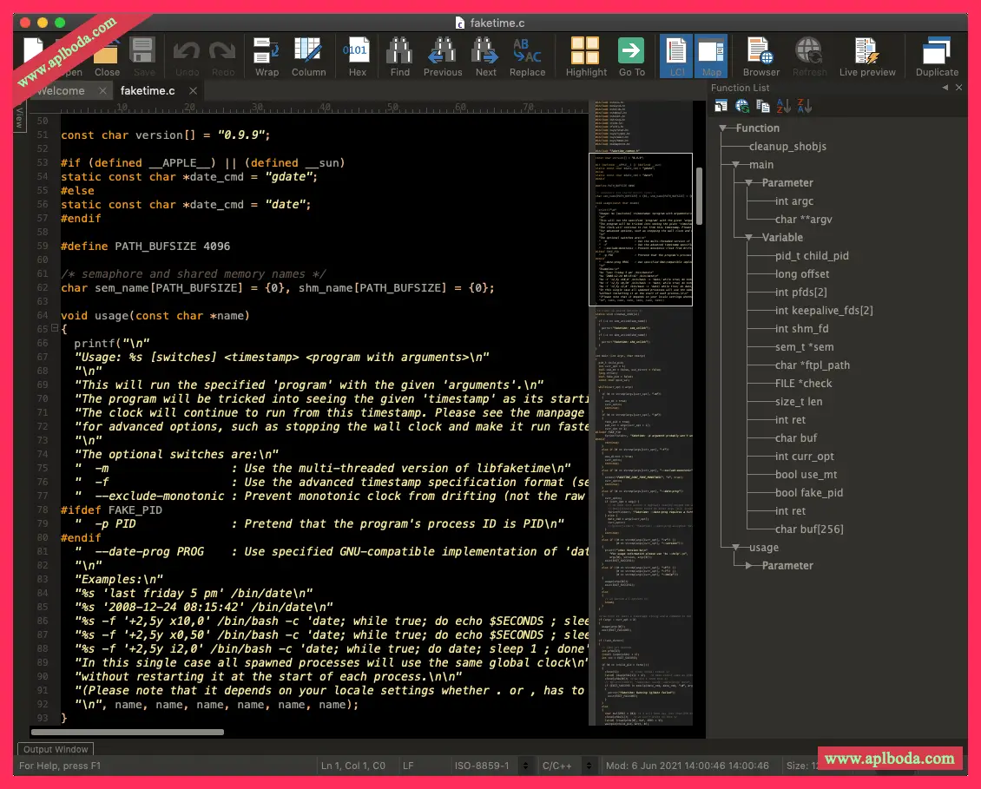Sort Function List Z to A
Viewport: 981px width, 789px height.
(805, 107)
